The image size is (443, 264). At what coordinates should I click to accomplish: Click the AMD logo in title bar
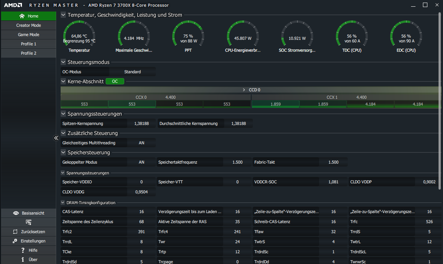pos(13,5)
